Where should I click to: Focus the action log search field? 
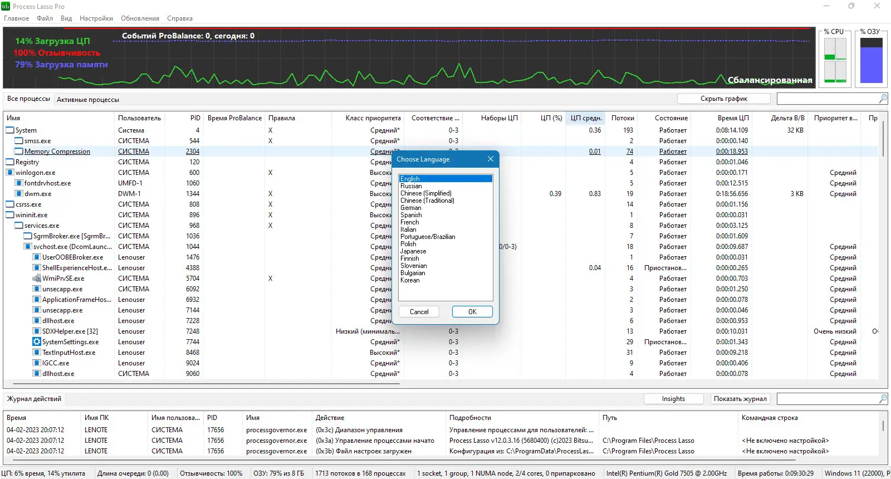click(x=828, y=399)
